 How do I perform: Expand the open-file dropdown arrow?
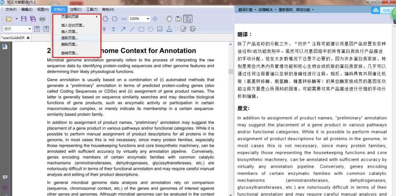tap(16, 19)
